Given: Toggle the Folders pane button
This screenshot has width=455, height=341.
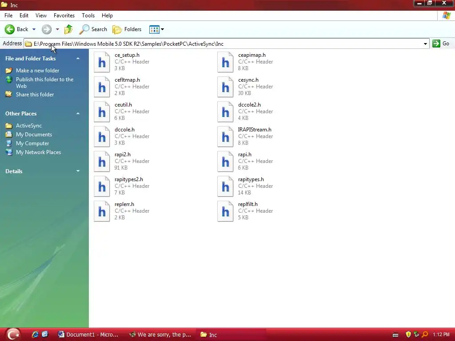Looking at the screenshot, I should [x=127, y=29].
